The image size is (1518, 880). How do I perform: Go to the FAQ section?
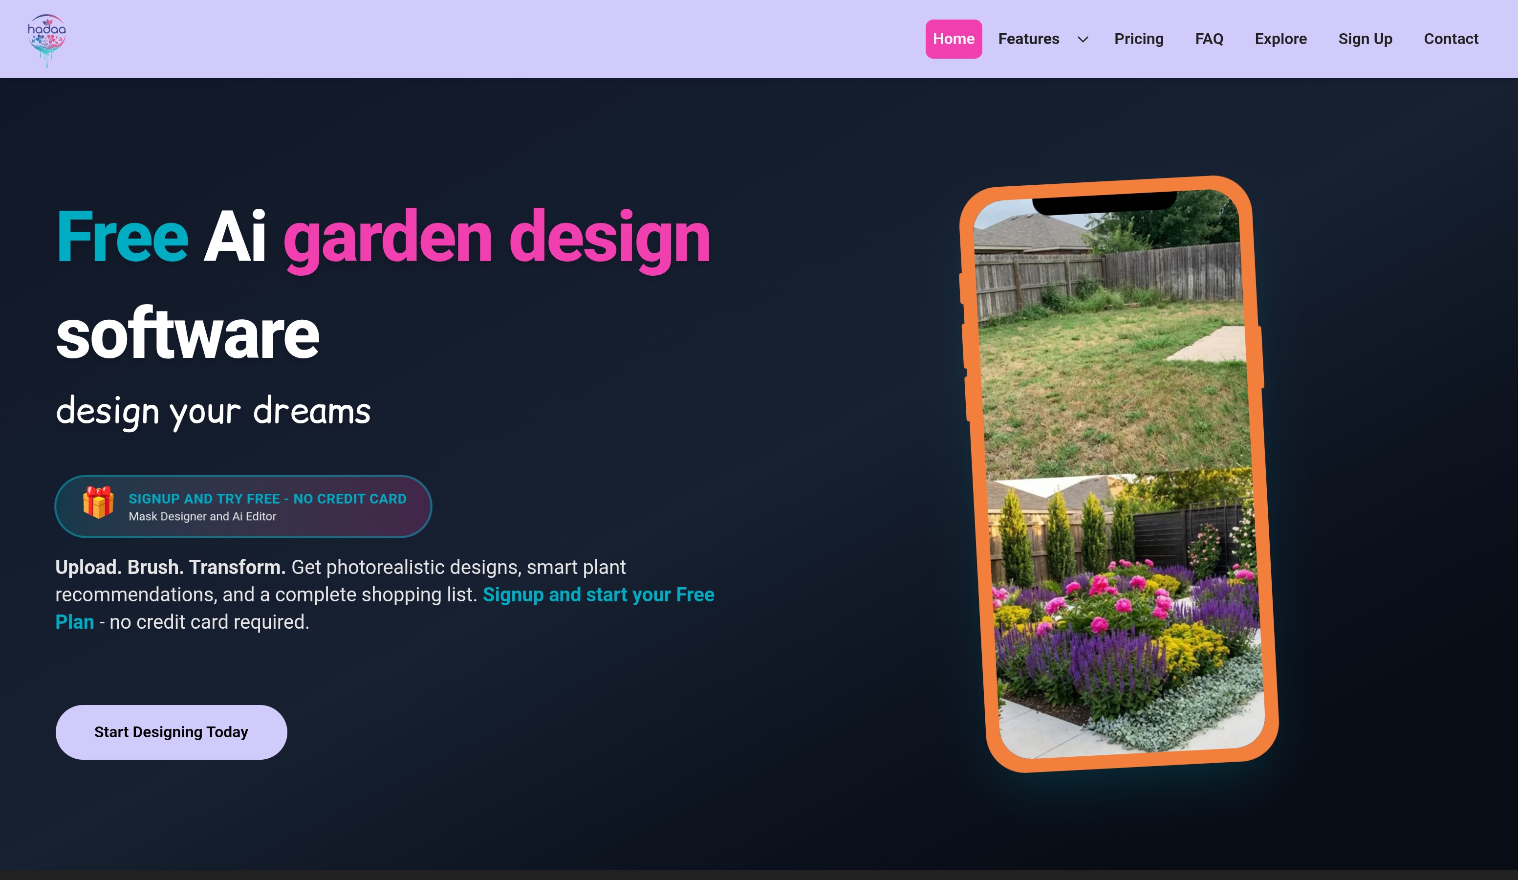[x=1209, y=39]
